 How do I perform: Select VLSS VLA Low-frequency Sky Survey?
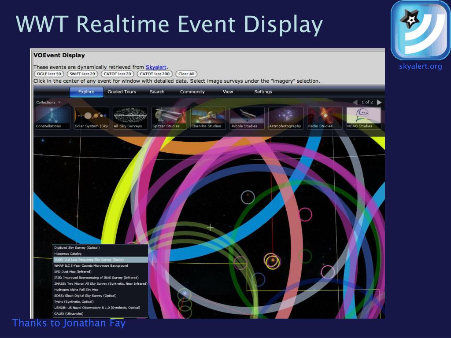(100, 260)
